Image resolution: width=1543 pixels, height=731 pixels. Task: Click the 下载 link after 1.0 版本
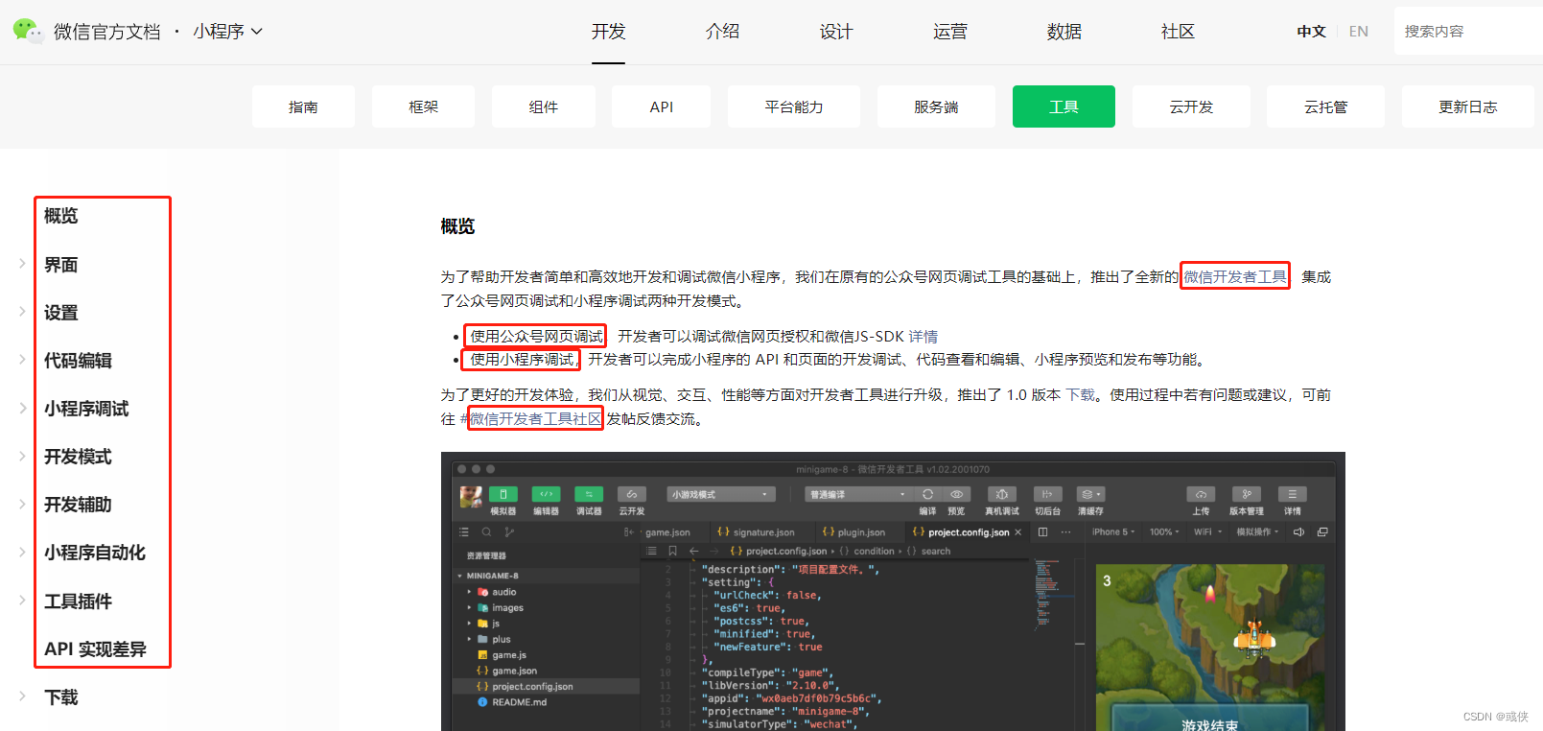click(x=1080, y=394)
